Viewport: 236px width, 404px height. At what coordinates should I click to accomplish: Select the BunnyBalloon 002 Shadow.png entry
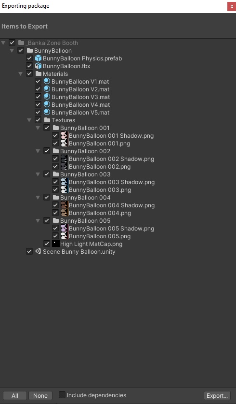coord(111,159)
